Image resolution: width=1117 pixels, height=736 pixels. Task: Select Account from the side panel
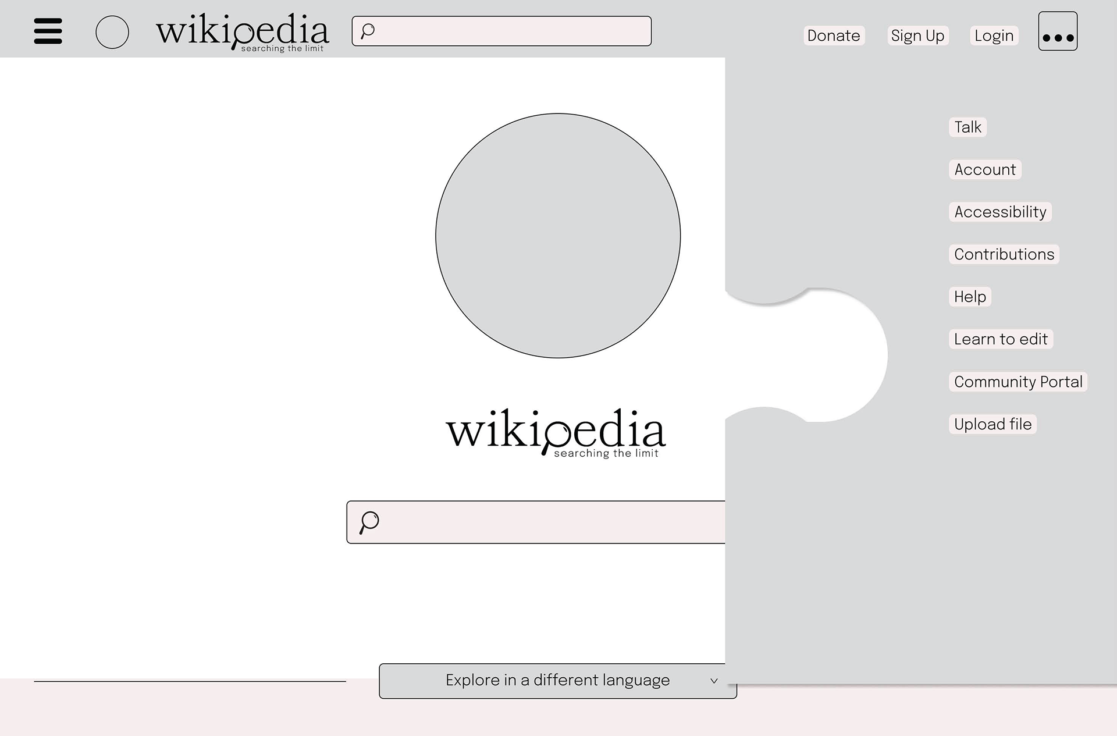click(984, 169)
